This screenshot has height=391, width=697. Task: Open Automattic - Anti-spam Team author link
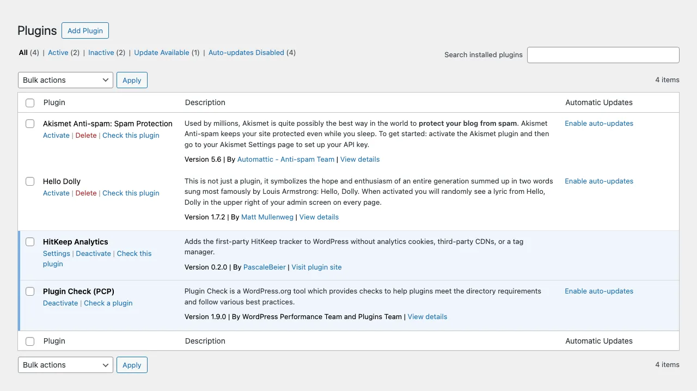point(286,160)
